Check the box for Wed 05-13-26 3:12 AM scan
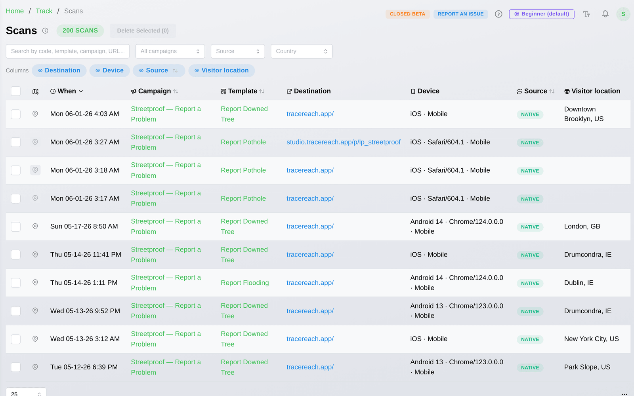 click(16, 339)
